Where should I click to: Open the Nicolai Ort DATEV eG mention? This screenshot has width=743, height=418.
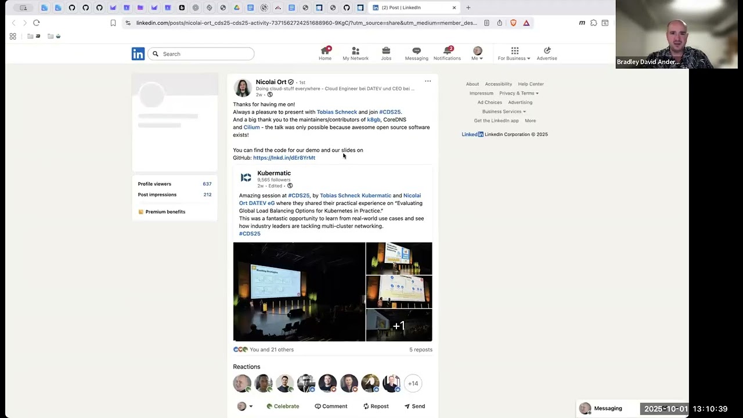(330, 199)
